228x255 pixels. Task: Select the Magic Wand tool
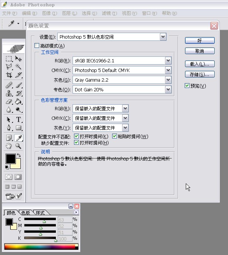click(19, 66)
